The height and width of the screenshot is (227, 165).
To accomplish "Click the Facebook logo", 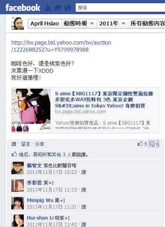I will pyautogui.click(x=23, y=8).
